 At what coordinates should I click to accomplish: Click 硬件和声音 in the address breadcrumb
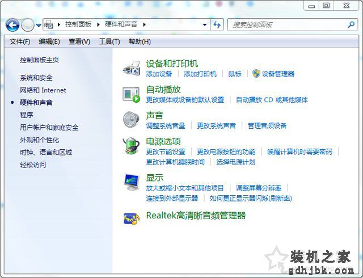121,24
